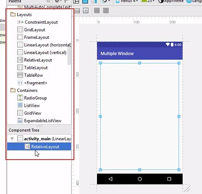
Task: Pick the <fragment> item
Action: pyautogui.click(x=32, y=83)
